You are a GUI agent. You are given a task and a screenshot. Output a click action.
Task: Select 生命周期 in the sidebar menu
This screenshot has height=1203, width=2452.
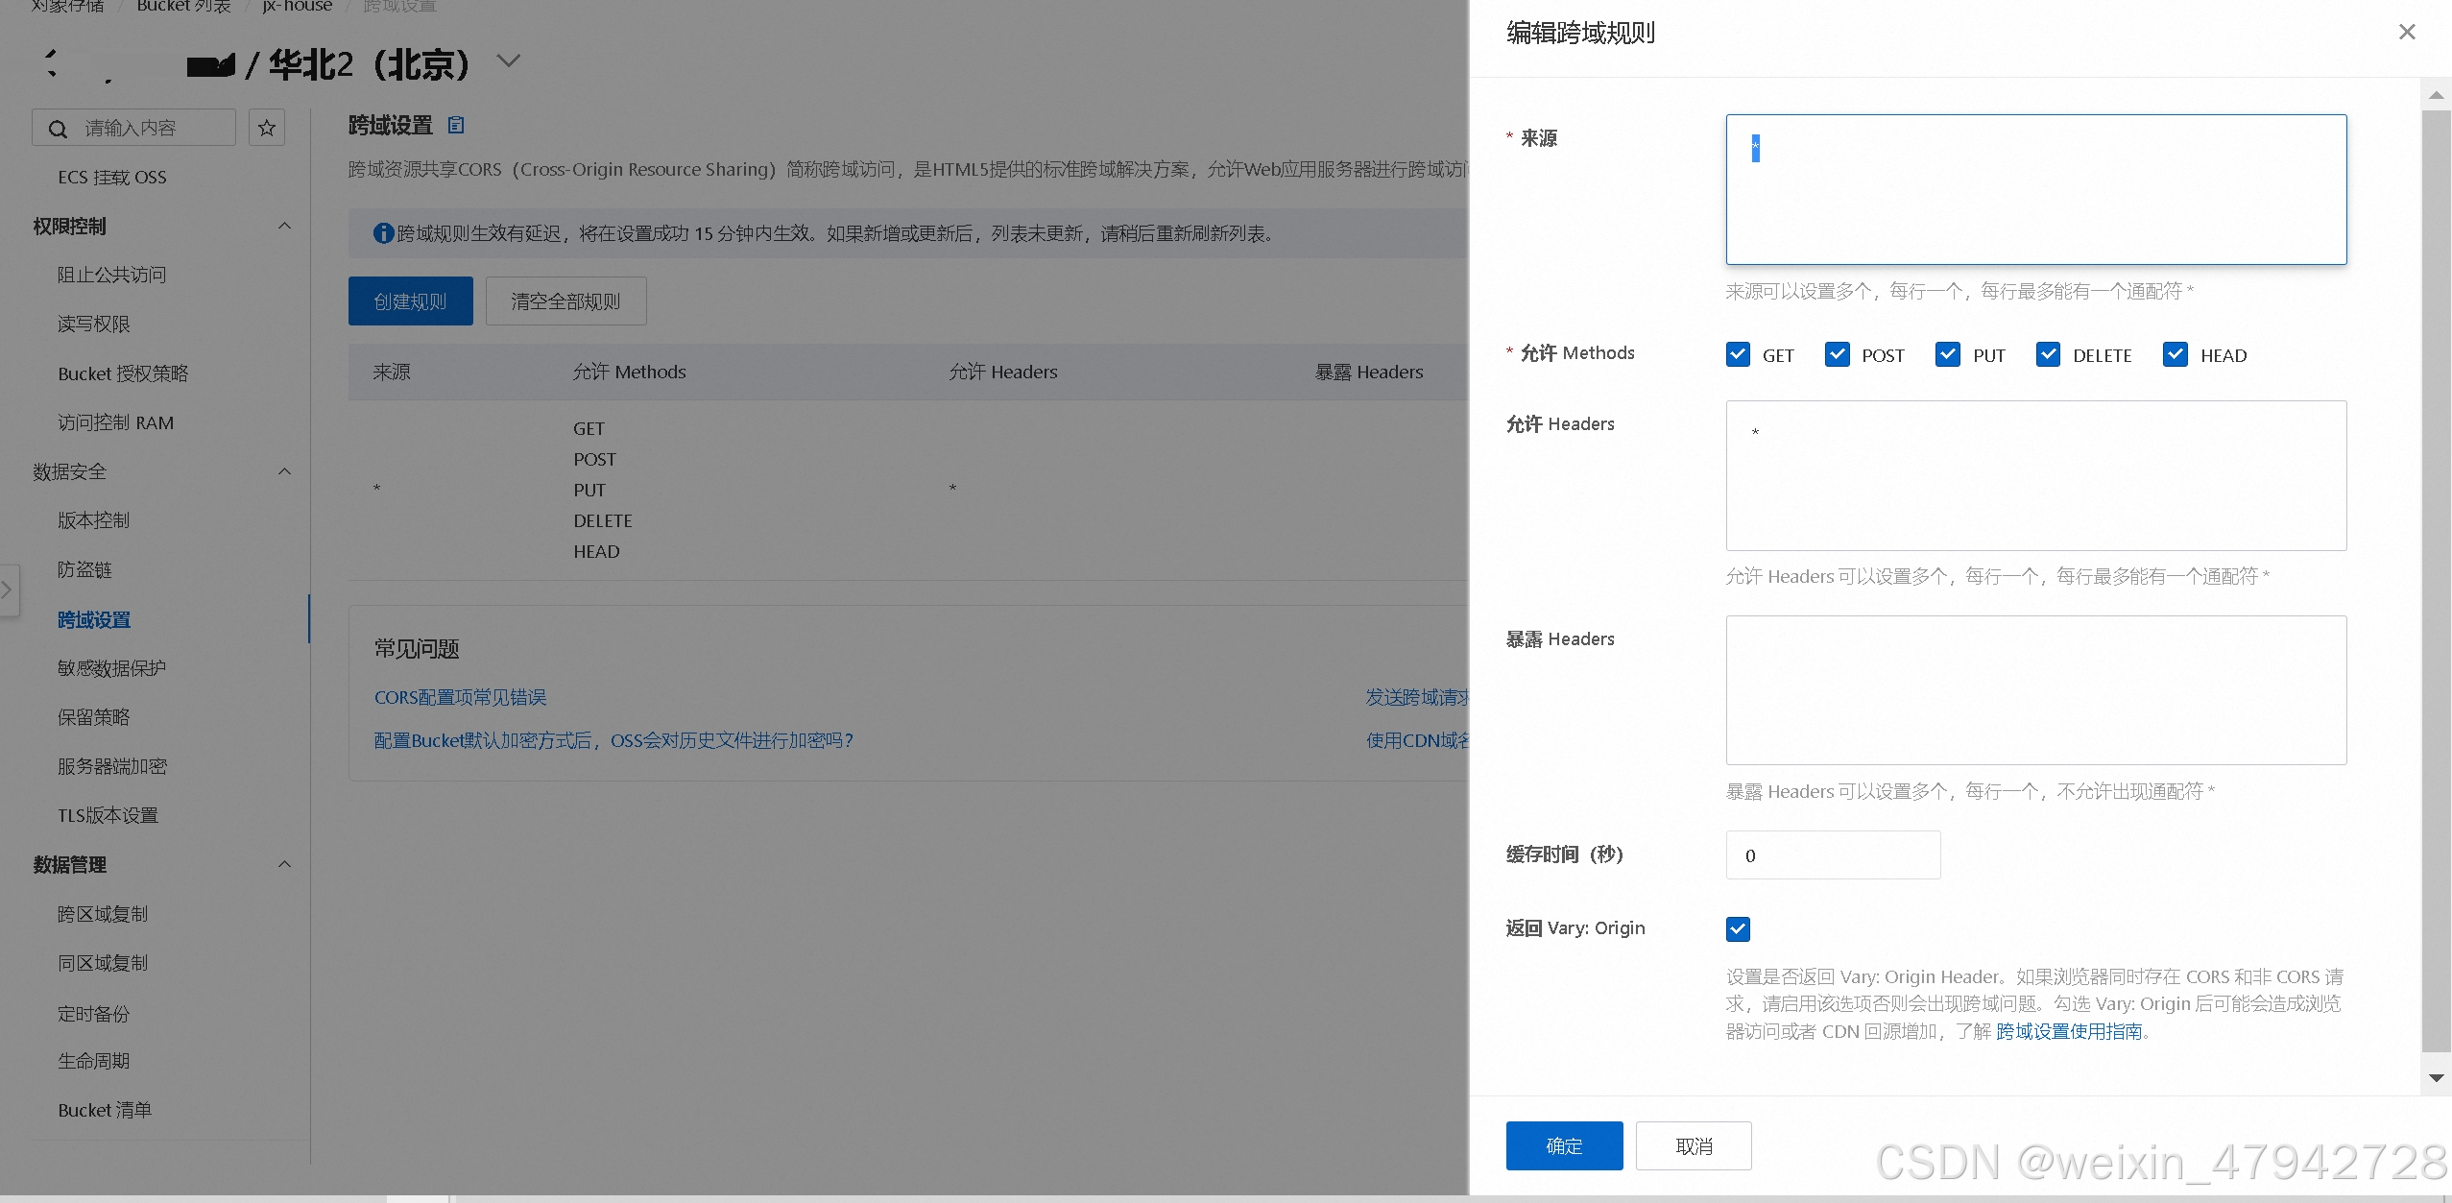93,1061
